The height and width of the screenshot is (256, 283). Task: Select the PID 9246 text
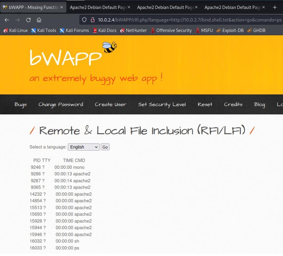[36, 167]
